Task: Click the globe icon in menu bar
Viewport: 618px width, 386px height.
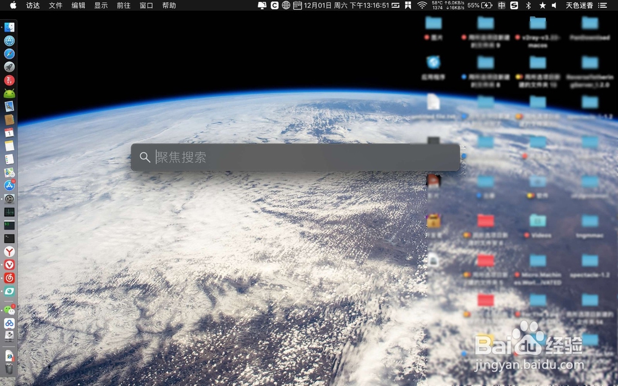Action: click(x=286, y=5)
